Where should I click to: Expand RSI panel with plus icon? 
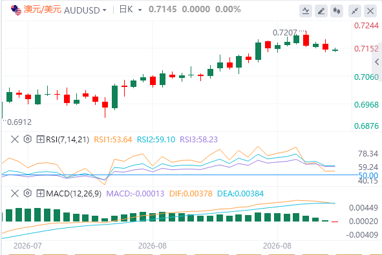[x=40, y=139]
